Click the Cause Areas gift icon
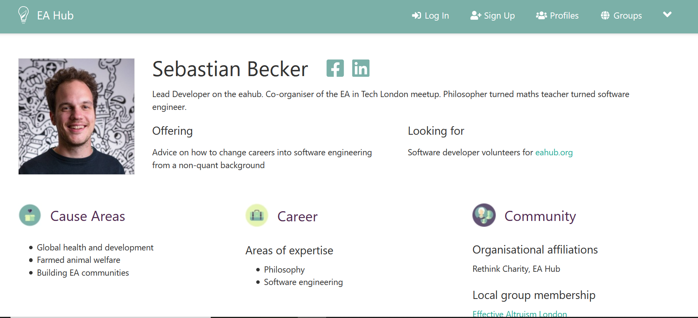Viewport: 698px width, 318px height. [30, 215]
